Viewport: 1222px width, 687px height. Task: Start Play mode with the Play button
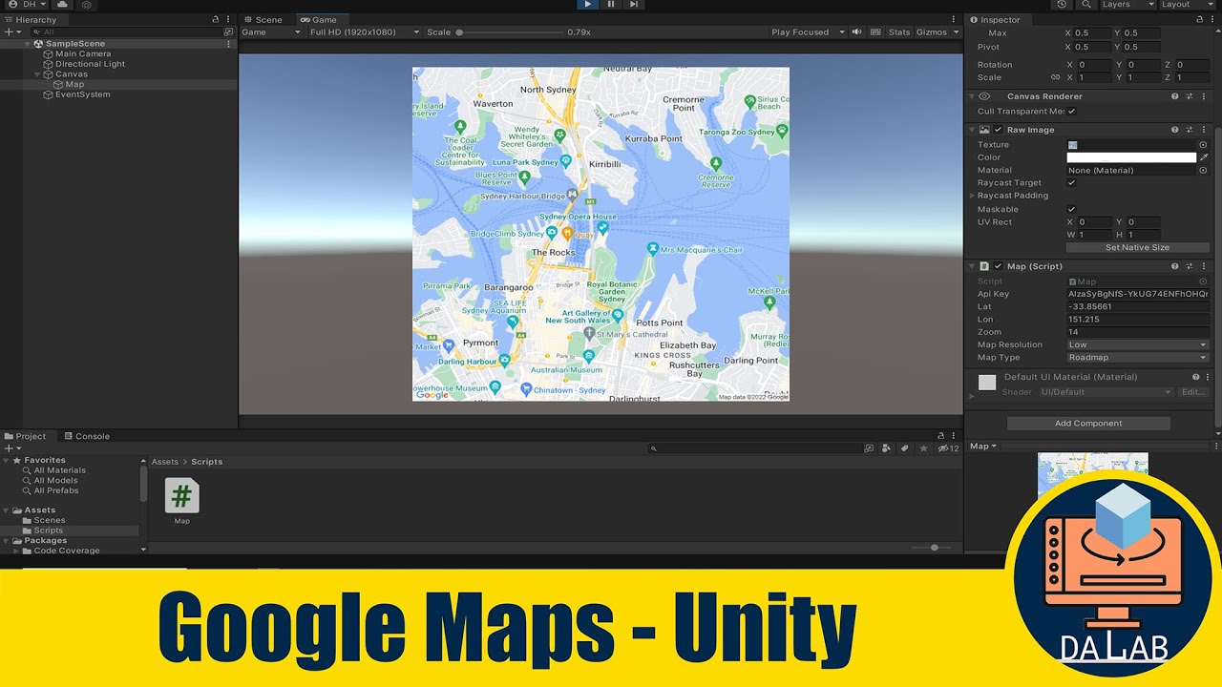click(587, 5)
